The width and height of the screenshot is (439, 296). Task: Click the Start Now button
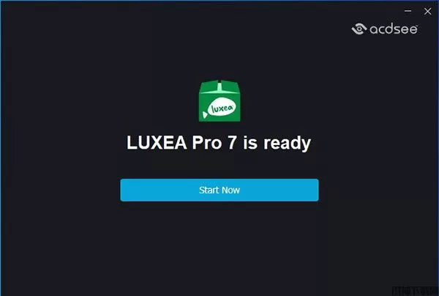tap(219, 190)
